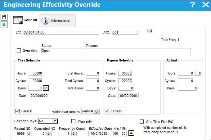Click the wider Actual Hours field
The width and height of the screenshot is (211, 140).
[x=186, y=73]
